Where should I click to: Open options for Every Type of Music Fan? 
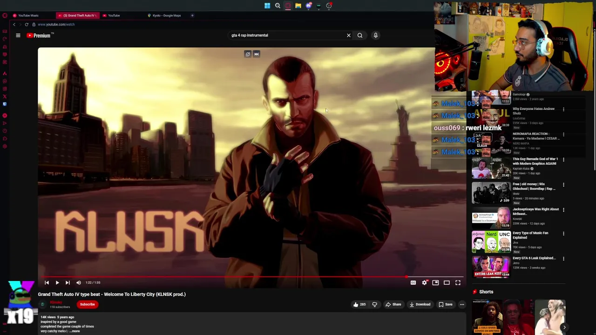[x=563, y=234]
